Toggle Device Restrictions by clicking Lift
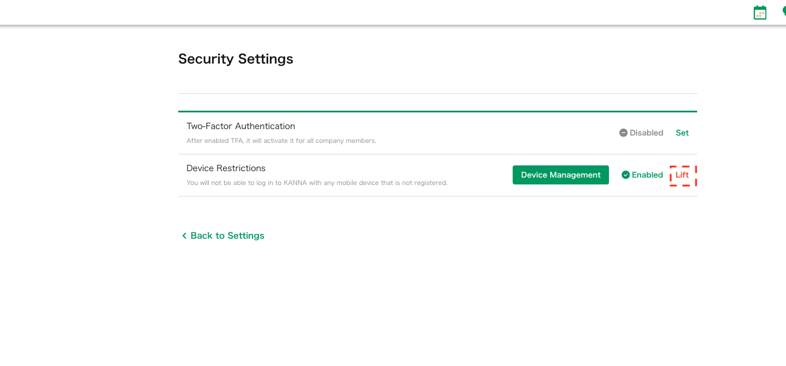The height and width of the screenshot is (366, 786). (682, 175)
